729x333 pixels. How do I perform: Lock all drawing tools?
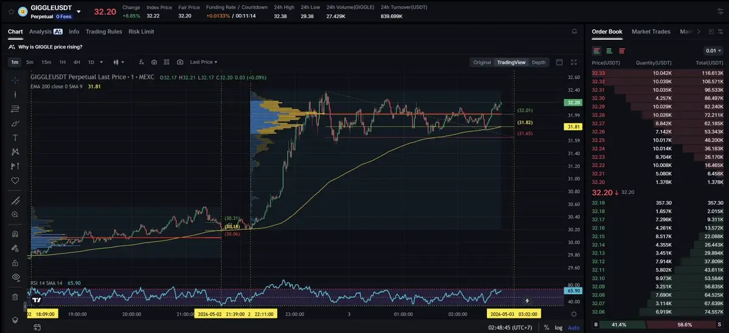point(15,263)
